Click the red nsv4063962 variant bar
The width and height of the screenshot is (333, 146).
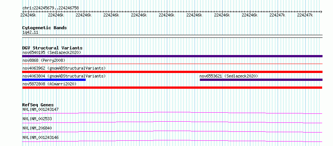[x=172, y=72]
